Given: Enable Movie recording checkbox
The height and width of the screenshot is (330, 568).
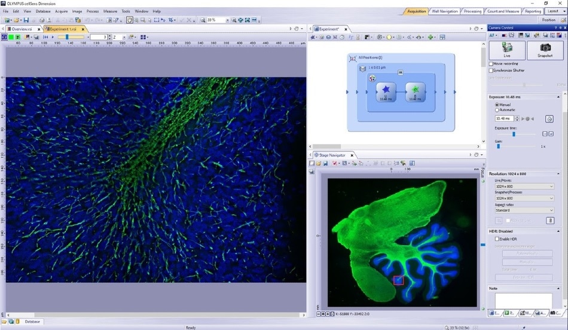Looking at the screenshot, I should [x=491, y=63].
